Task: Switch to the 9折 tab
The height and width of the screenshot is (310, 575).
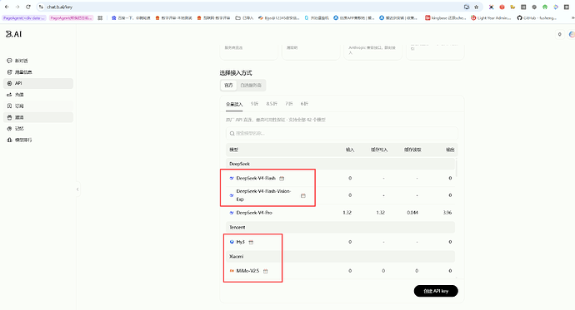Action: [254, 104]
